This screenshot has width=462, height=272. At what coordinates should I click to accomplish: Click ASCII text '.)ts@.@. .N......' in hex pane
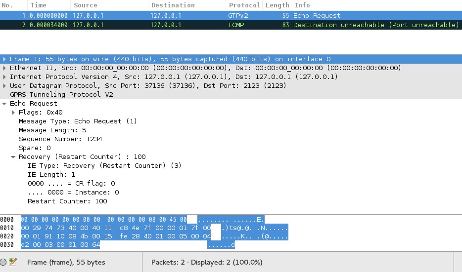255,228
